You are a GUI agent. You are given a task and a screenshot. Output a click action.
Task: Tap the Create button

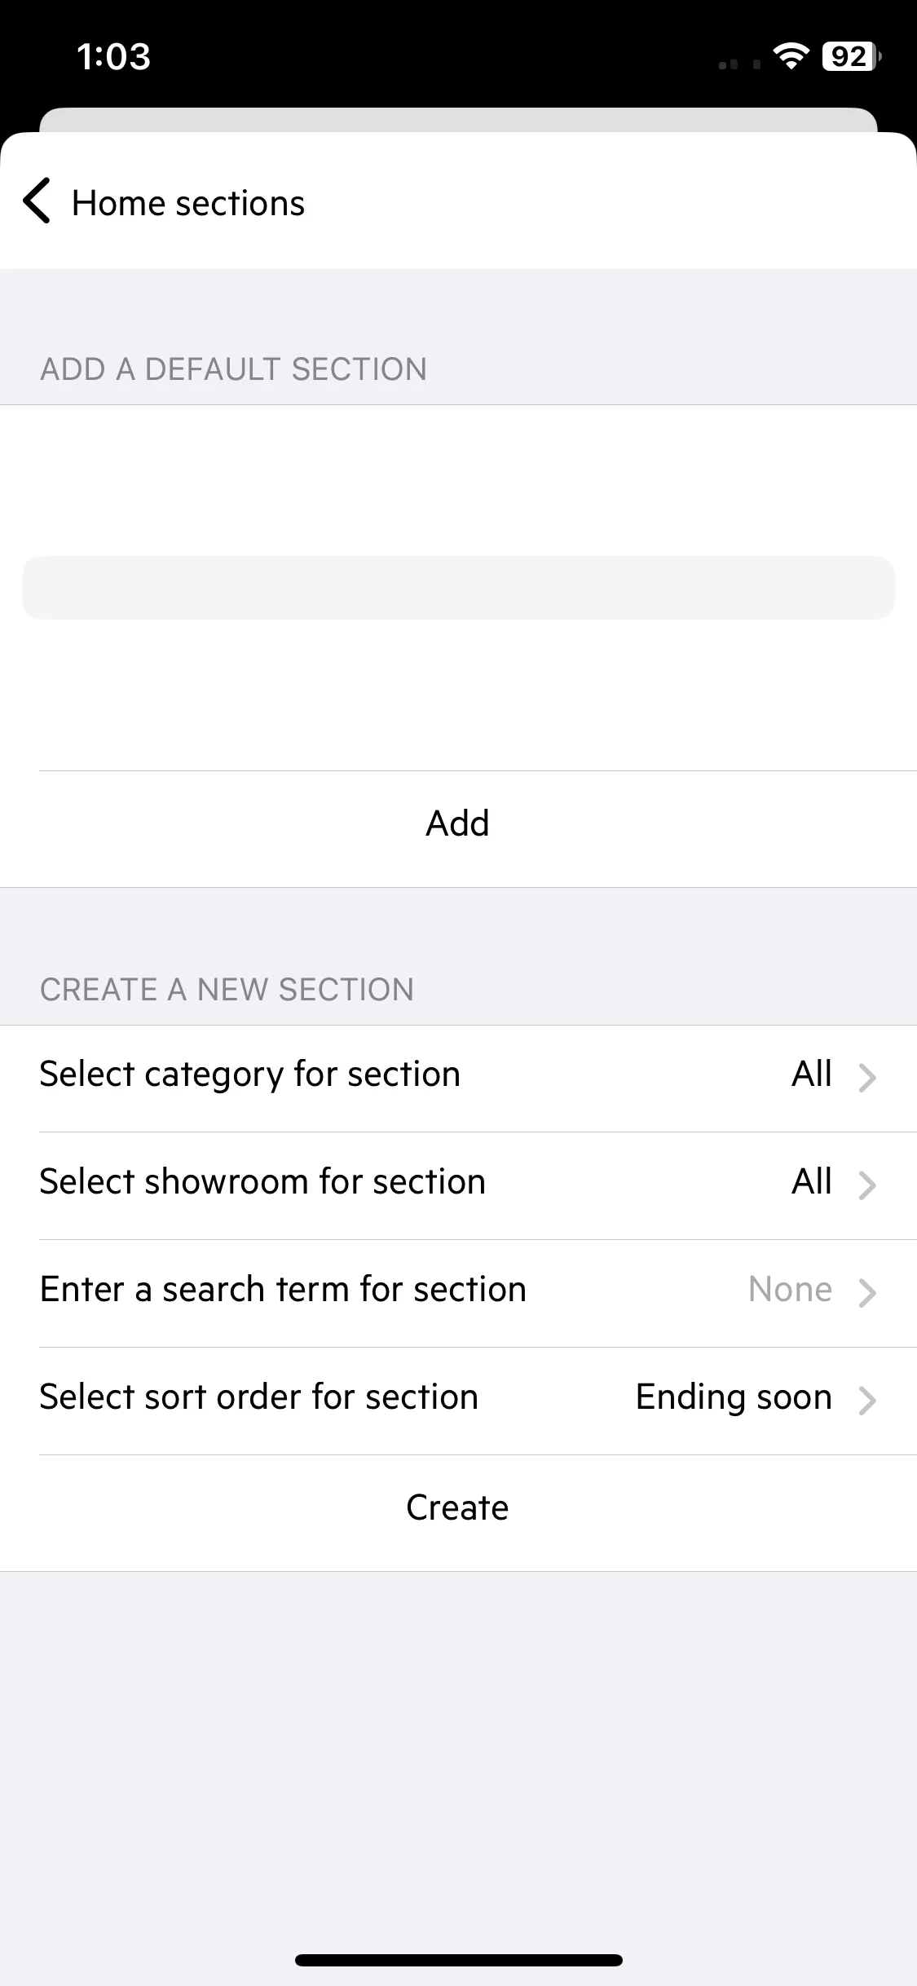click(458, 1508)
